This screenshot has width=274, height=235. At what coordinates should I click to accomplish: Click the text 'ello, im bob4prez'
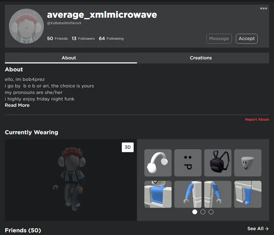[25, 79]
